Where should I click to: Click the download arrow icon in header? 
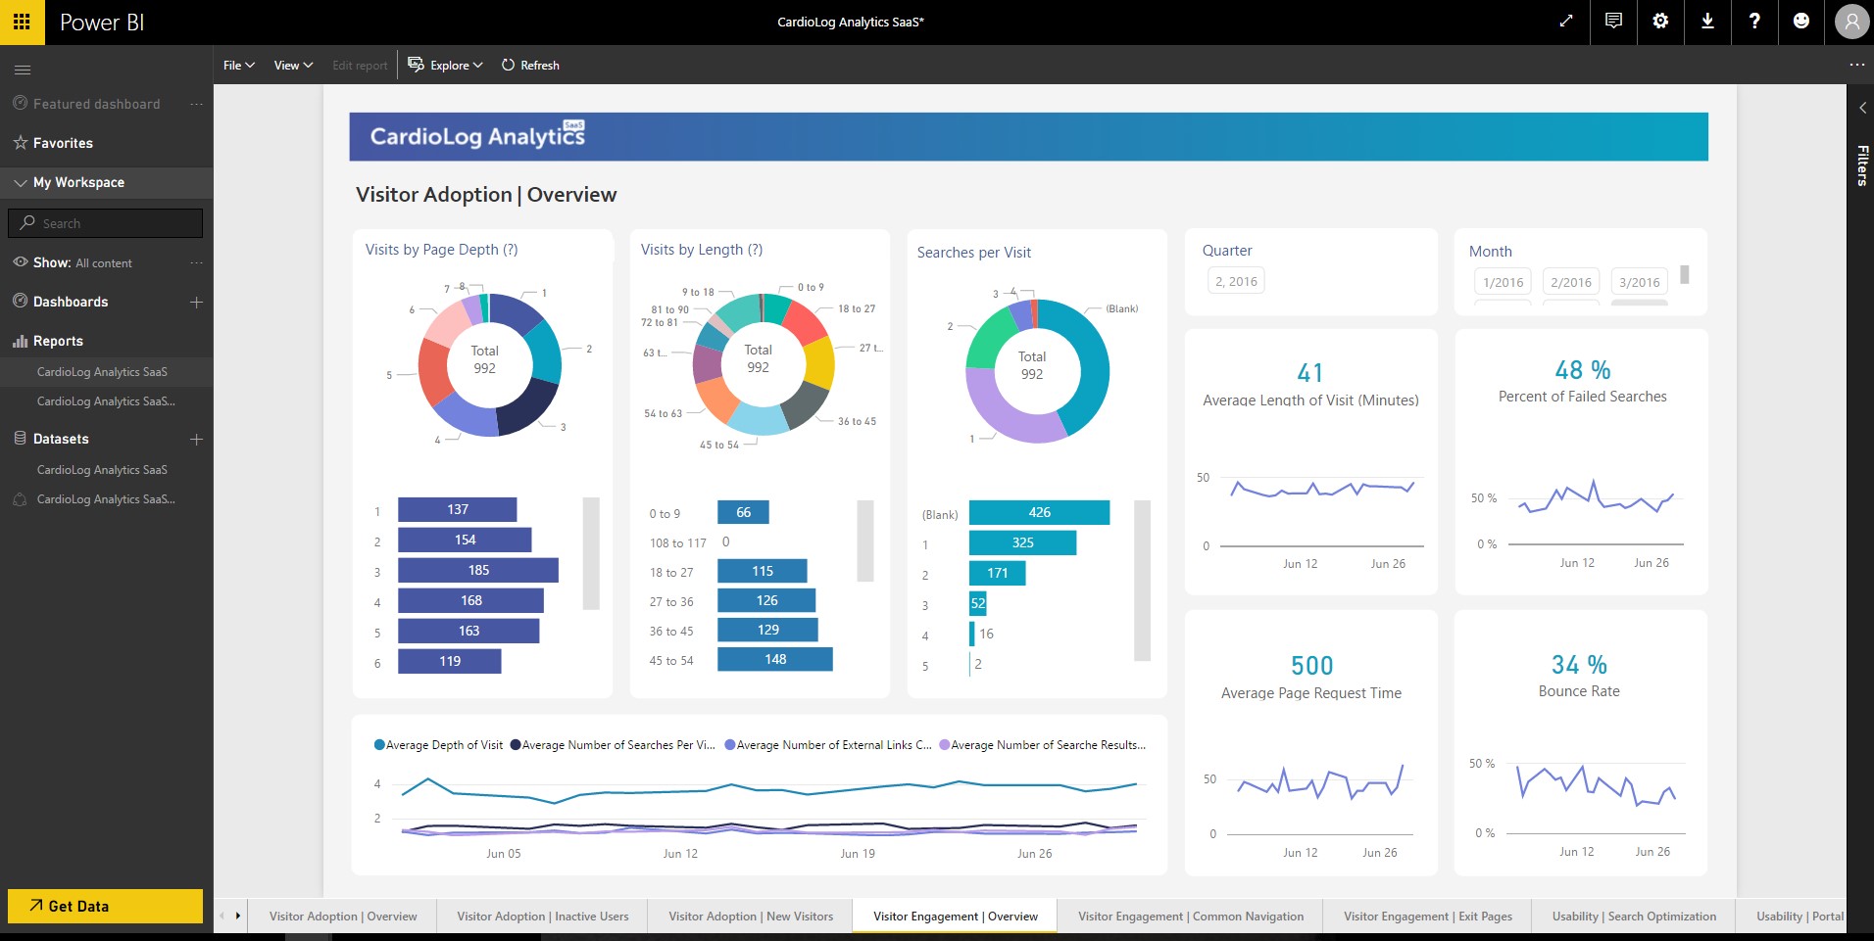[x=1707, y=21]
